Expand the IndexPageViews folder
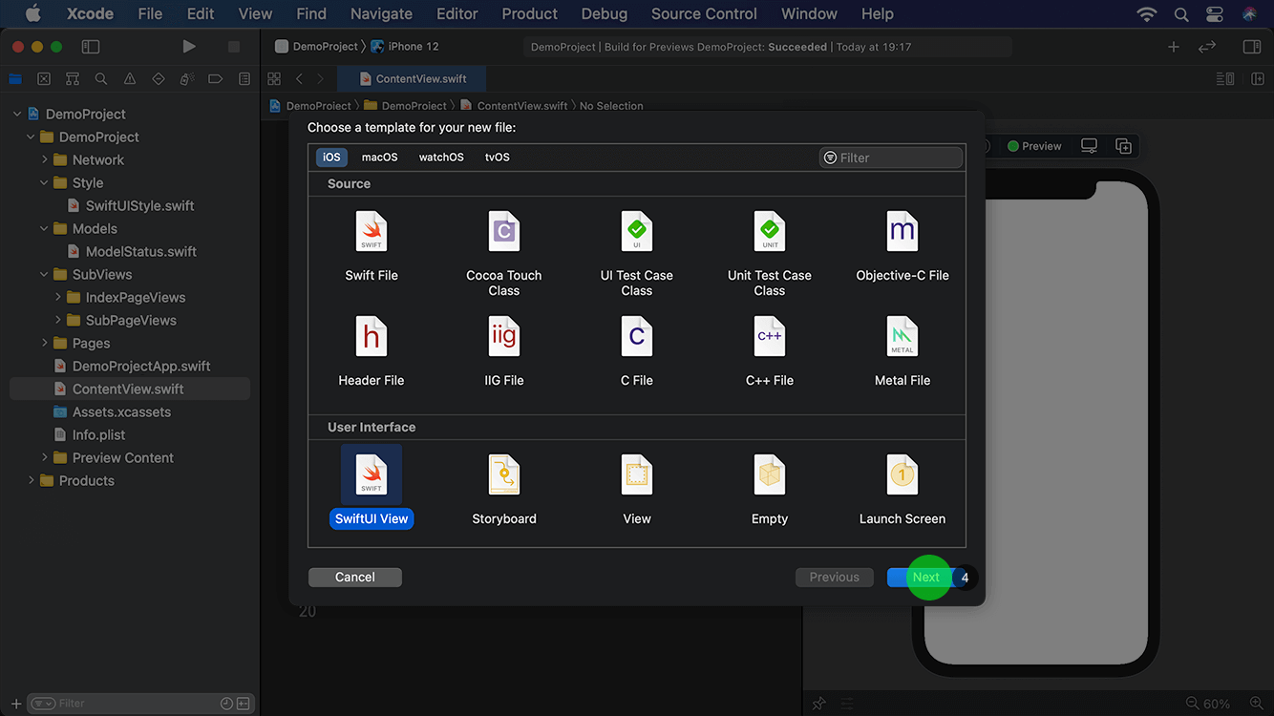Screen dimensions: 1274x716 coord(57,297)
